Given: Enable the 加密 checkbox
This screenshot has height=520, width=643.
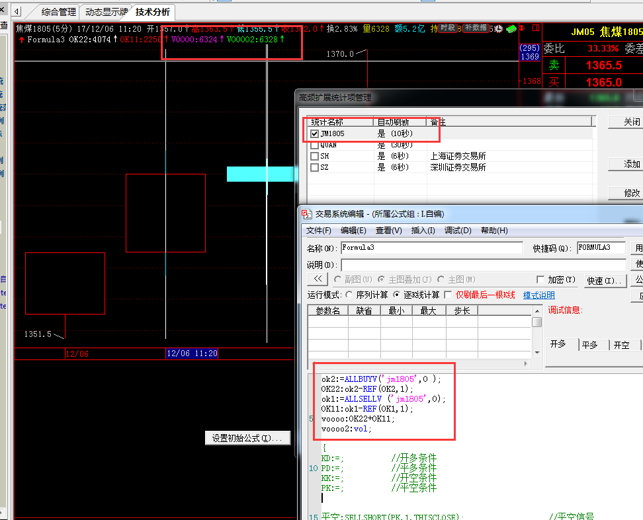Looking at the screenshot, I should (x=540, y=280).
